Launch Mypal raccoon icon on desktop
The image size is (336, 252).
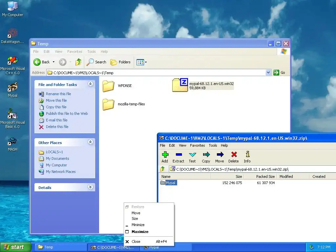(x=12, y=90)
